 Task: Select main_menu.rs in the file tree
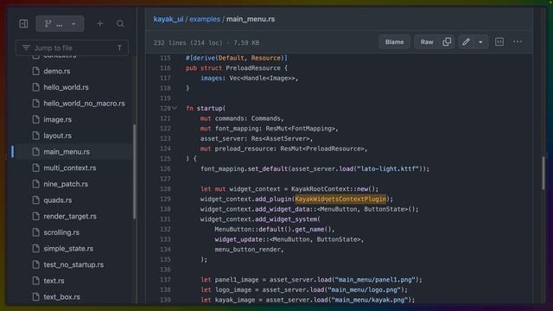click(67, 152)
